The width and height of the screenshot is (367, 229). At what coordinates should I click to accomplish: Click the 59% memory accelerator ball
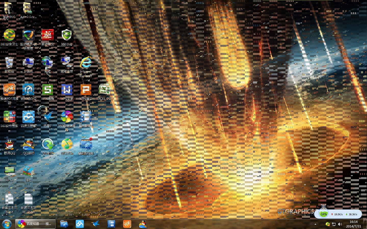pos(324,214)
